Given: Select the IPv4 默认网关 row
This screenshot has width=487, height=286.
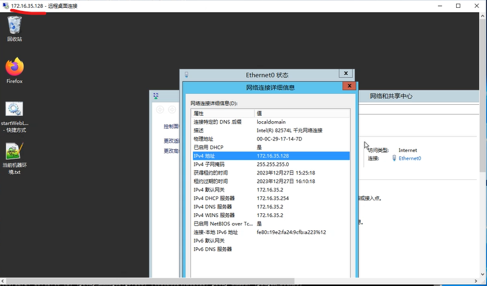Looking at the screenshot, I should [x=270, y=190].
